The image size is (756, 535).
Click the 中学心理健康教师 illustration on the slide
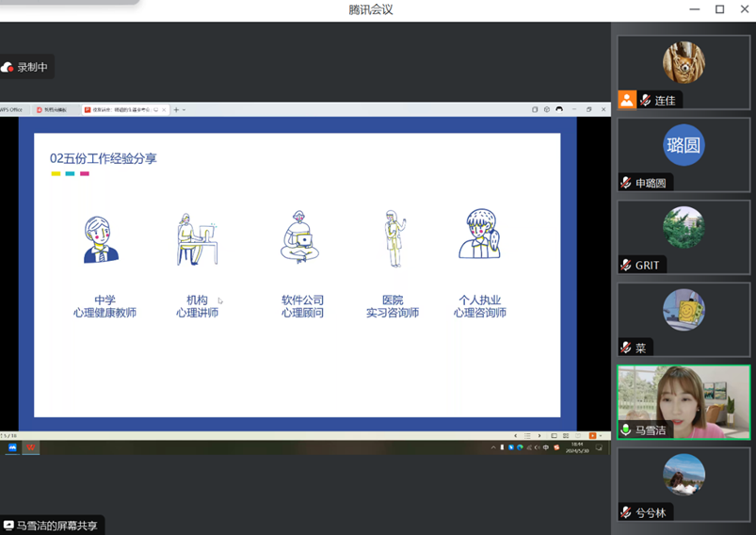tap(102, 239)
